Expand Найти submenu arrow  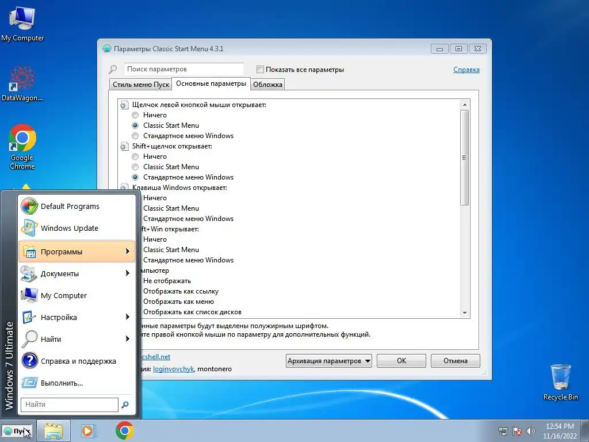[128, 338]
